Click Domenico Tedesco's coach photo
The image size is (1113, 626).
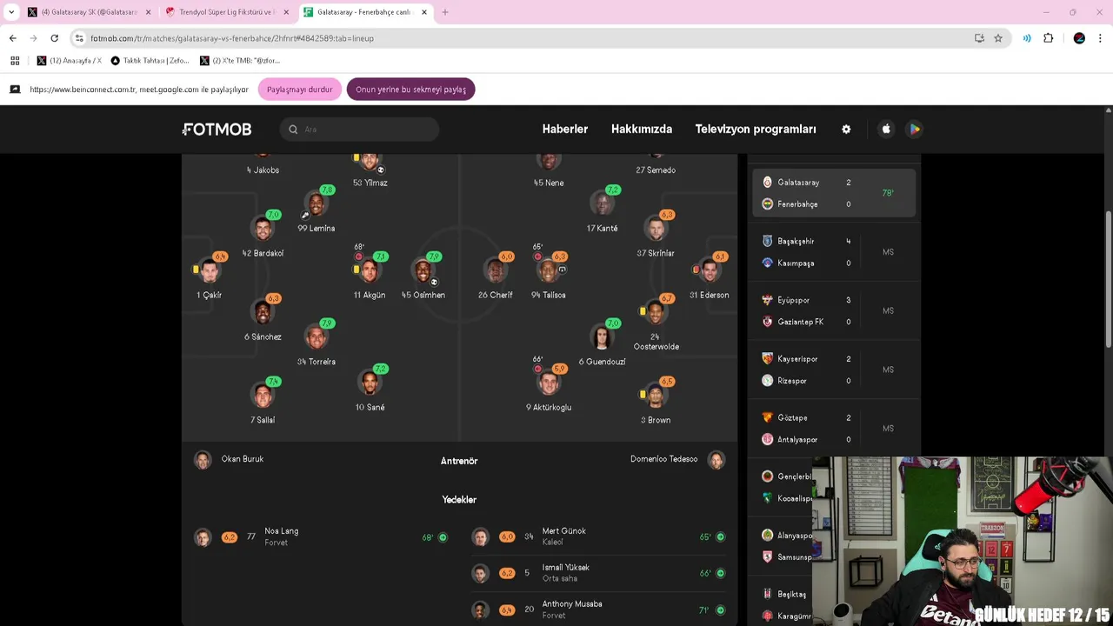click(x=716, y=460)
